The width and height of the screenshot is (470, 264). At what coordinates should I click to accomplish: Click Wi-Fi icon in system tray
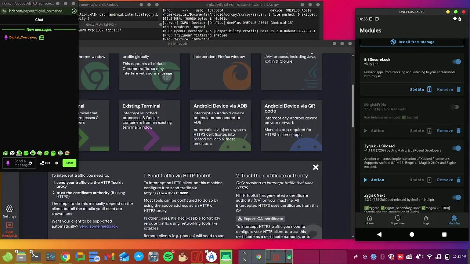pos(429,257)
